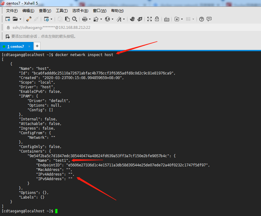Click the add current session arrow icon
Screen dimensions: 261x216
pyautogui.click(x=8, y=36)
